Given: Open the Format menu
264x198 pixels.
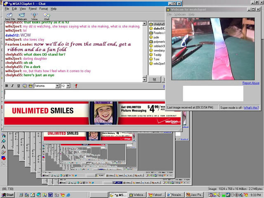Looking at the screenshot, I should 44,9.
